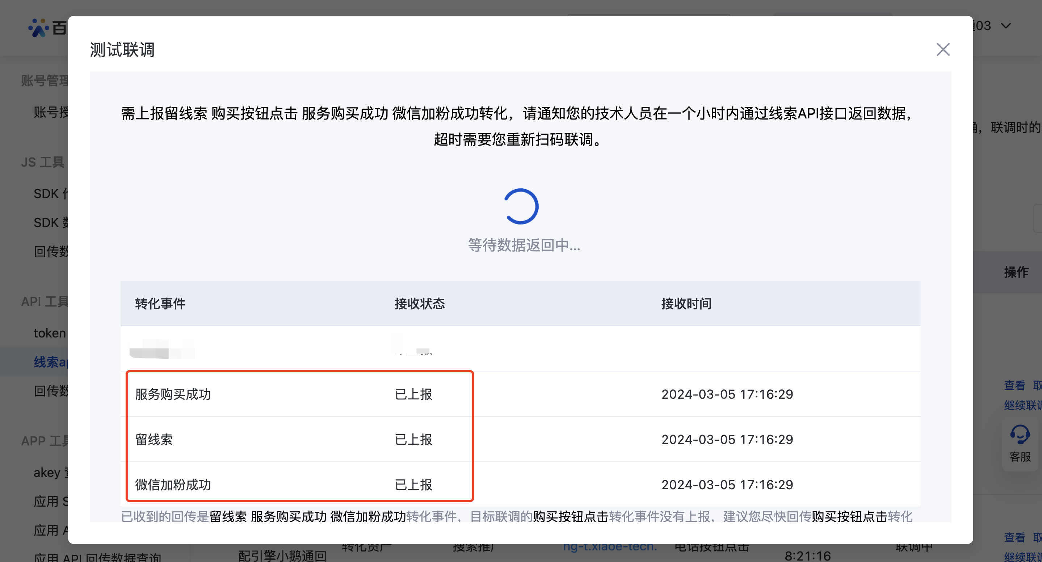Open the akey sidebar item
Image resolution: width=1042 pixels, height=562 pixels.
point(51,472)
